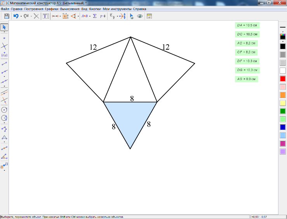
Task: Click the graph table icon in toolbar
Action: tap(150, 16)
